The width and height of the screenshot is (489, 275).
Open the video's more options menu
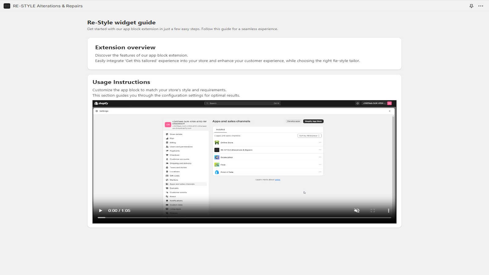388,211
